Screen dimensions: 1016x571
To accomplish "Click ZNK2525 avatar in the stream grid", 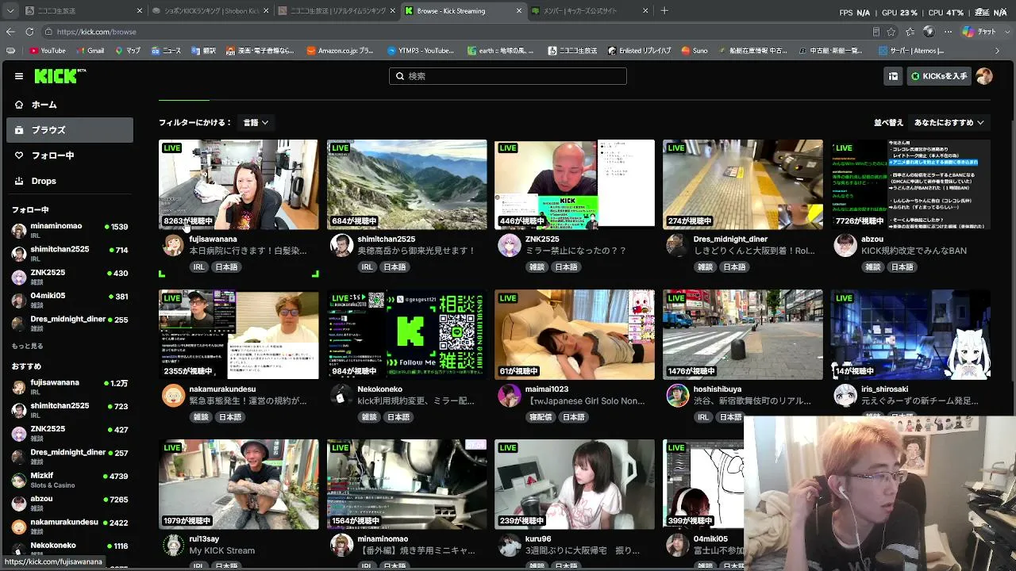I will click(x=510, y=245).
